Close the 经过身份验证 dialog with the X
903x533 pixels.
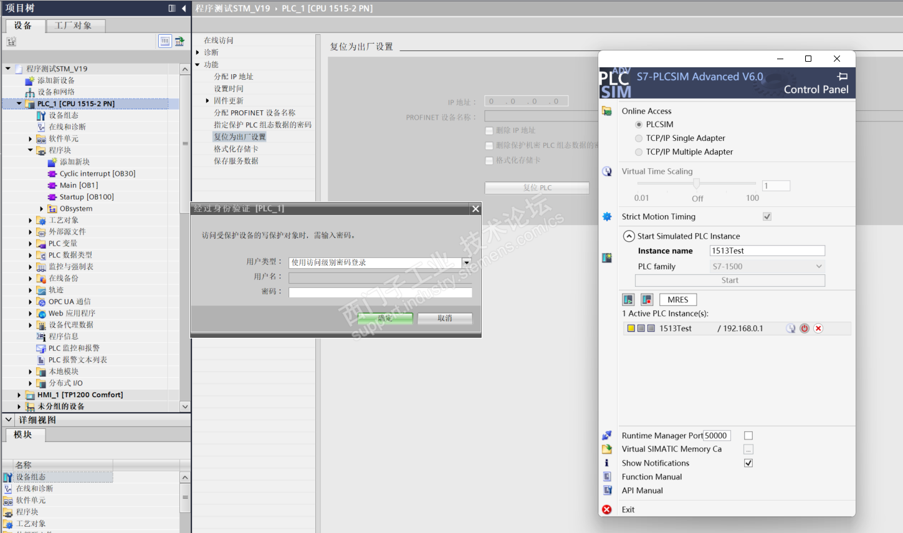click(475, 209)
